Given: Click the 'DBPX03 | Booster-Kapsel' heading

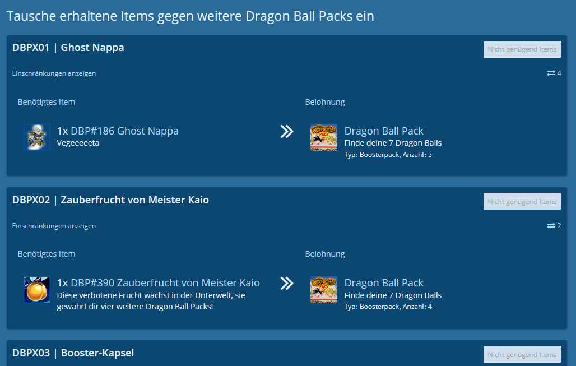Looking at the screenshot, I should click(x=73, y=353).
